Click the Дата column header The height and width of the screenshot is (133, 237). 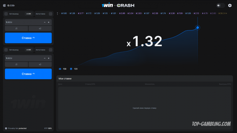60,84
